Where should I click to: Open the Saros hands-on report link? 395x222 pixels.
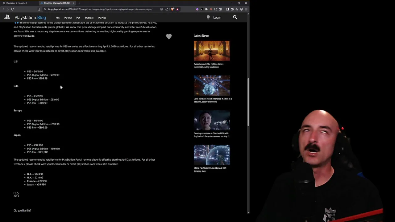[213, 100]
